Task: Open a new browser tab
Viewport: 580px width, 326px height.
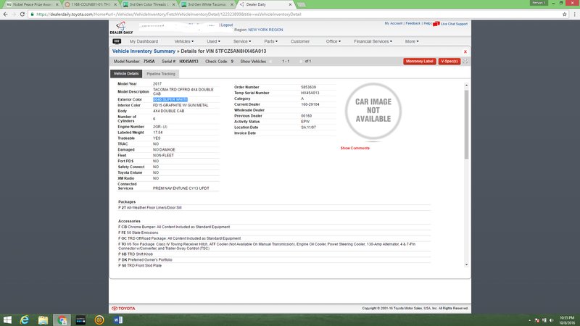Action: point(302,4)
